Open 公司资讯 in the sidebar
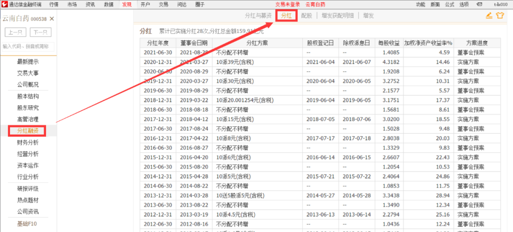The height and width of the screenshot is (232, 513). [x=28, y=212]
